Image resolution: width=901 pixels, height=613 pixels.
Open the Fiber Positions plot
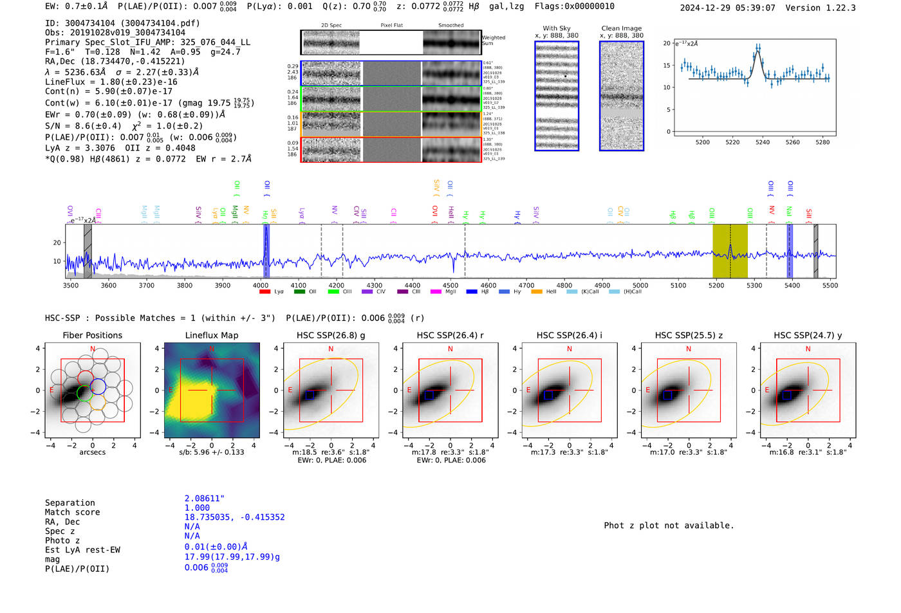coord(93,390)
